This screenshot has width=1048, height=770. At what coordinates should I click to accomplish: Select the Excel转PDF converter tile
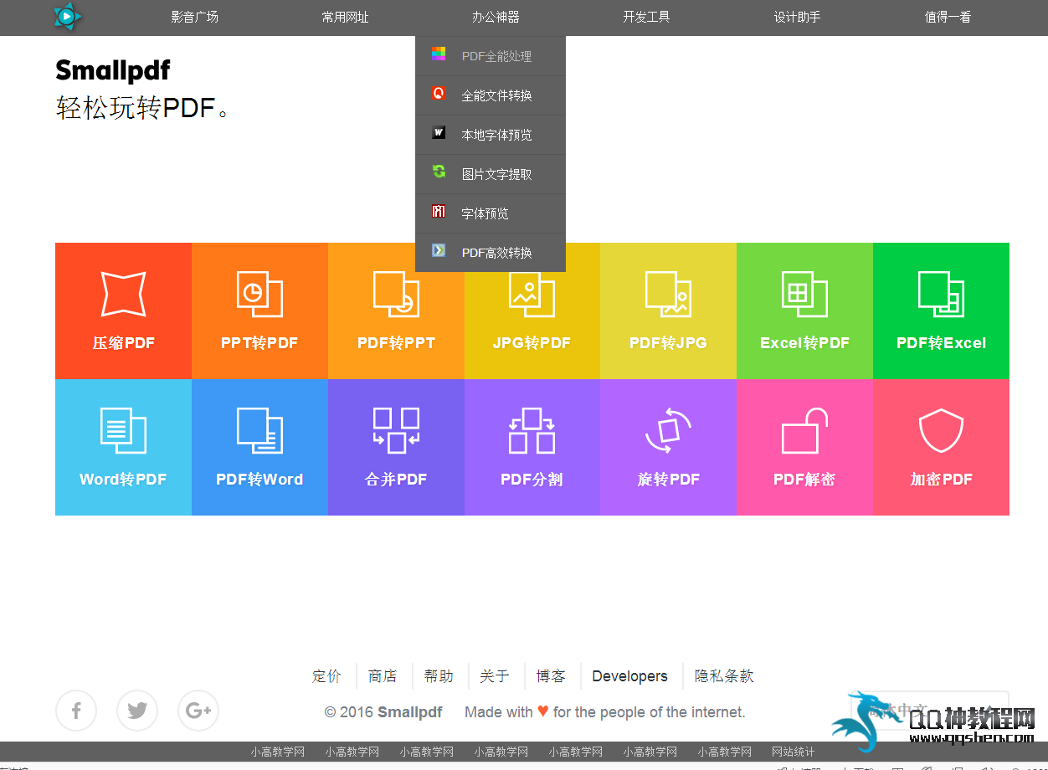pos(804,311)
